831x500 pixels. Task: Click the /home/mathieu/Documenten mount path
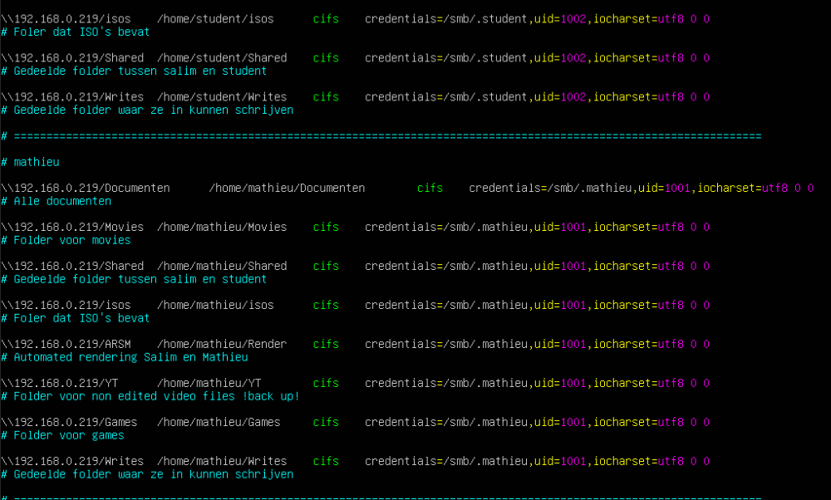pos(287,189)
